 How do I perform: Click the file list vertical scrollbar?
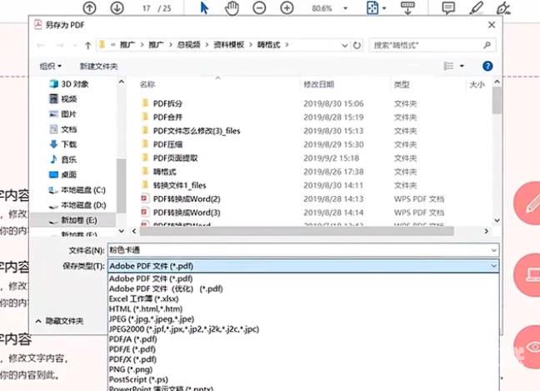[x=497, y=100]
